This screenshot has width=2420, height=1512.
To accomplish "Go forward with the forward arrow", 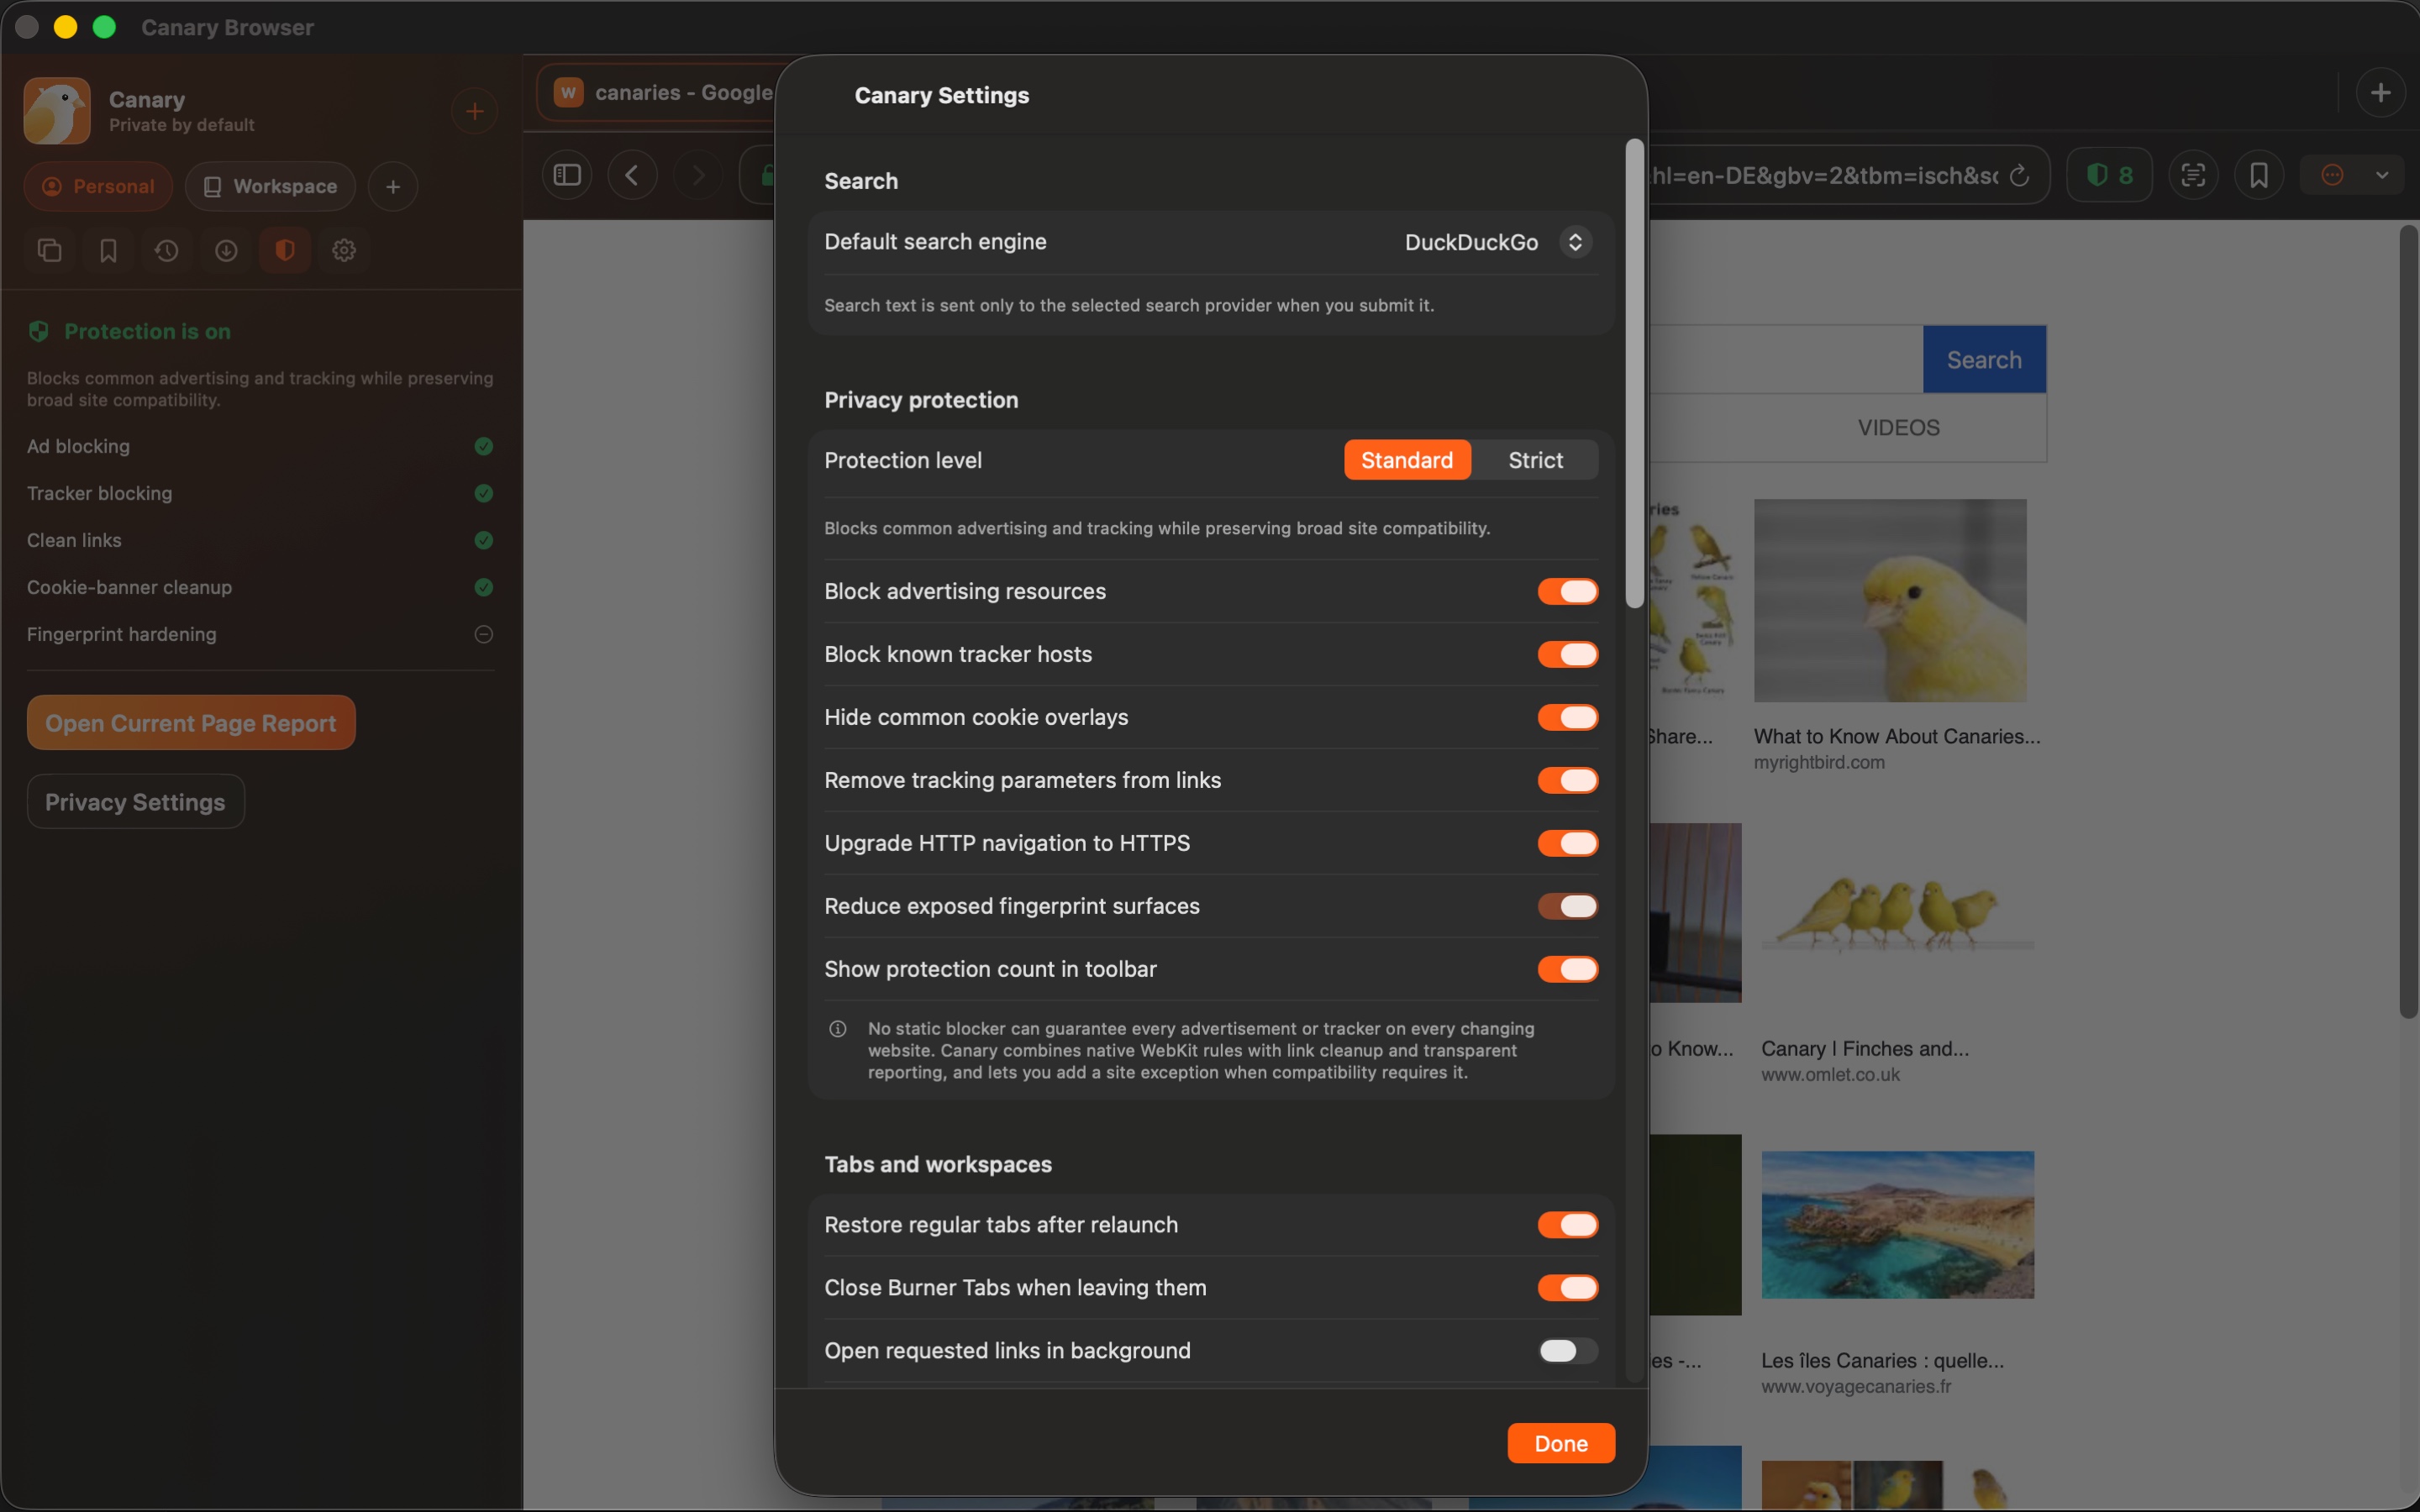I will [x=698, y=175].
